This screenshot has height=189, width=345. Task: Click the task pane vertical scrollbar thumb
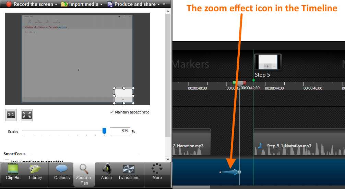click(168, 76)
